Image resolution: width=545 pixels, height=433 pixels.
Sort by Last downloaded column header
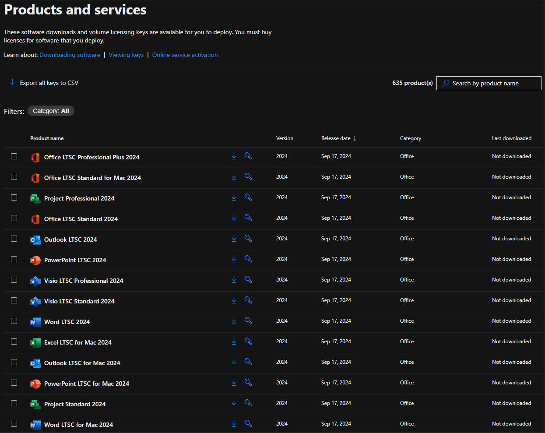[511, 138]
